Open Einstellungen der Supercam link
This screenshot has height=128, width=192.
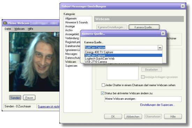(157, 105)
